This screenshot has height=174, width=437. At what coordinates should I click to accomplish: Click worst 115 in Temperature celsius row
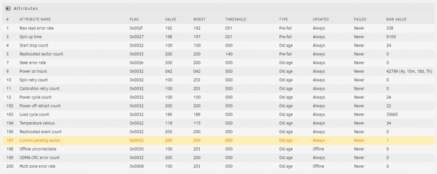pos(197,123)
